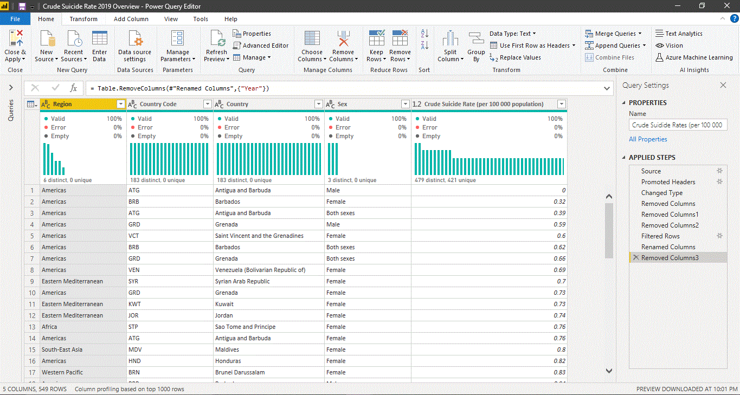
Task: Click the All Properties link
Action: (648, 139)
